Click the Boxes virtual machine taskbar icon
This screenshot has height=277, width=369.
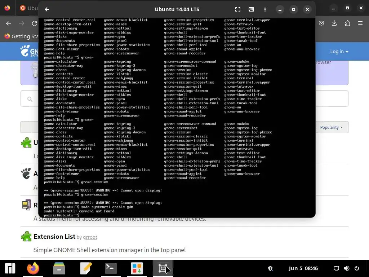coord(163,268)
